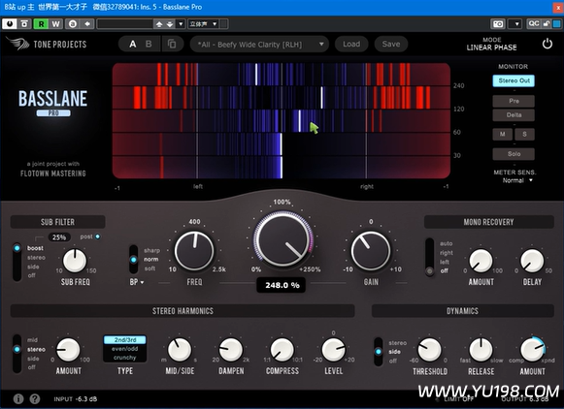Open the Meter Sens. Normal dropdown

coord(516,180)
